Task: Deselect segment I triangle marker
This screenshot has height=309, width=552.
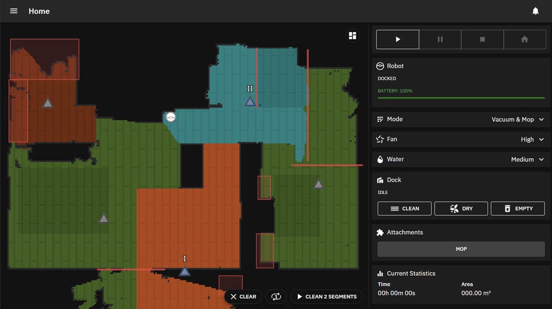Action: [x=185, y=271]
